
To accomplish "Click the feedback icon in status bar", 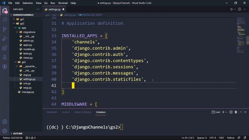I will coord(239,138).
